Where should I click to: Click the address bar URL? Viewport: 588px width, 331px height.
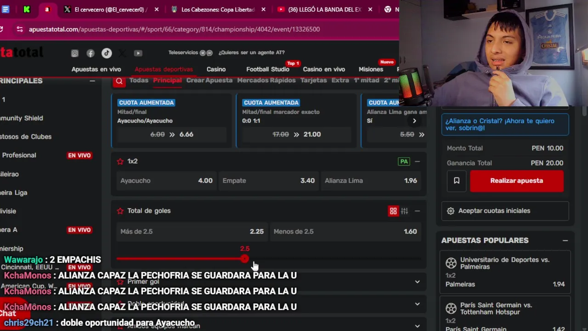click(174, 29)
